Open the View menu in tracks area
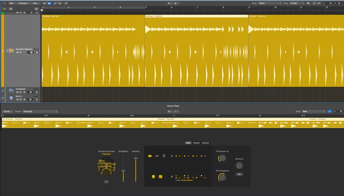The width and height of the screenshot is (344, 196). (x=36, y=3)
